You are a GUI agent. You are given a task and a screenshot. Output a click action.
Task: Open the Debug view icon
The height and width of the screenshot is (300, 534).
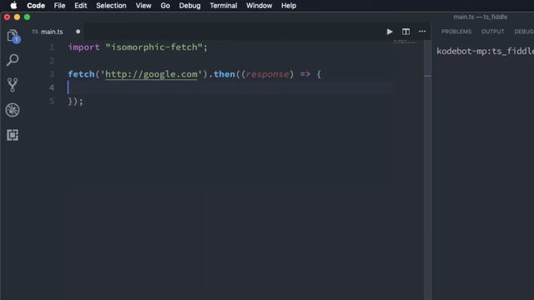(13, 110)
